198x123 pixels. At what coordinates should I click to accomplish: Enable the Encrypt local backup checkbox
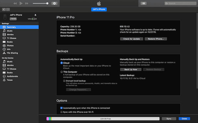[64, 81]
